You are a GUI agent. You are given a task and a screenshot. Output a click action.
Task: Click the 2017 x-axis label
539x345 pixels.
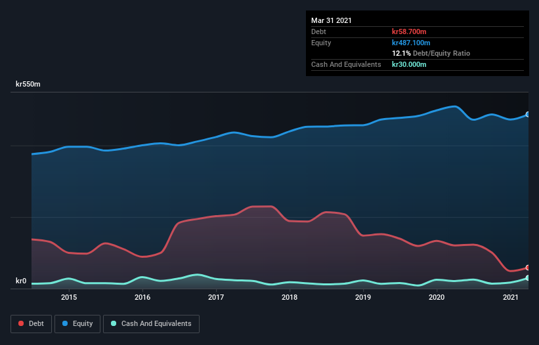click(216, 297)
